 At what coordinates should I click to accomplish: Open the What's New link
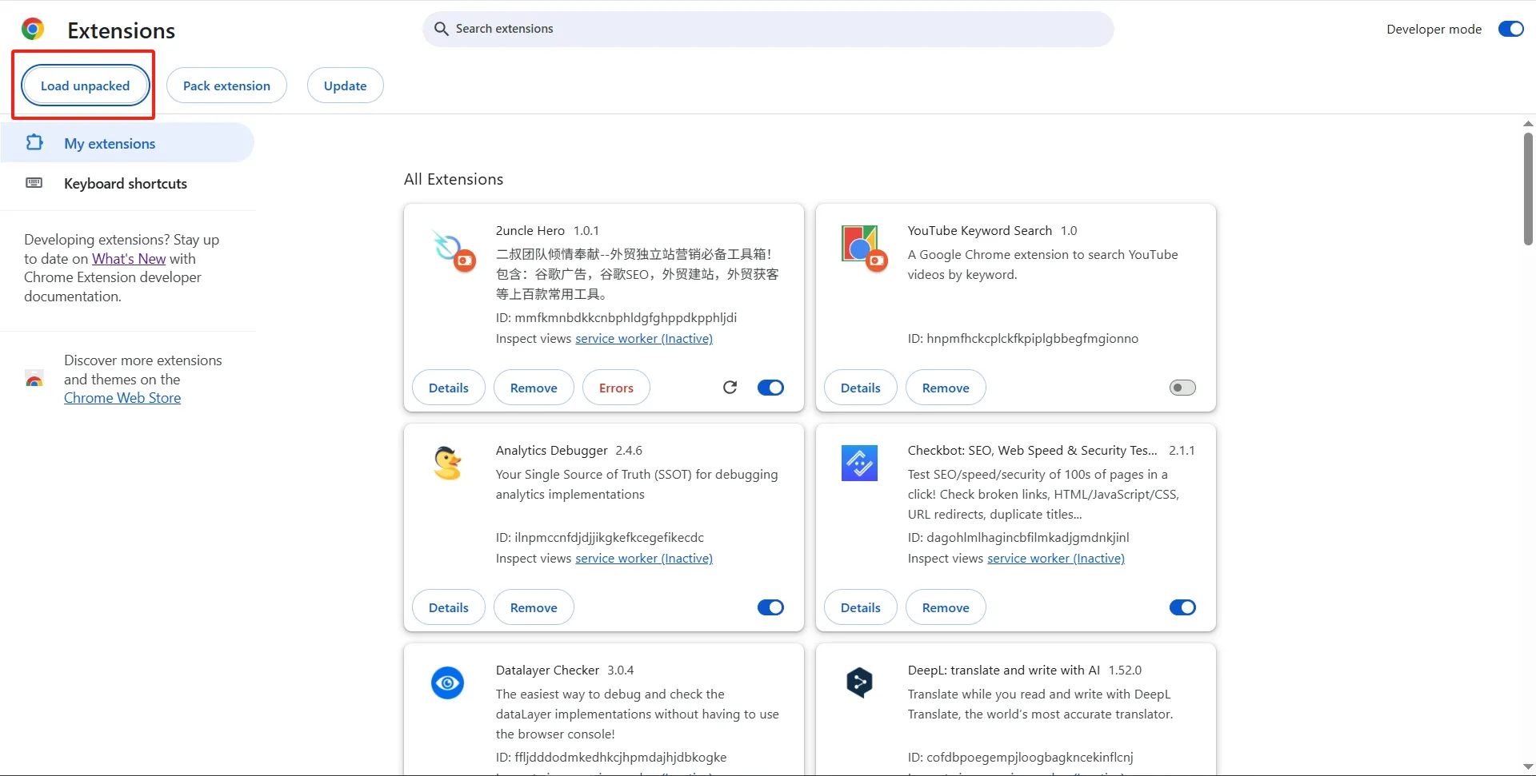point(129,259)
